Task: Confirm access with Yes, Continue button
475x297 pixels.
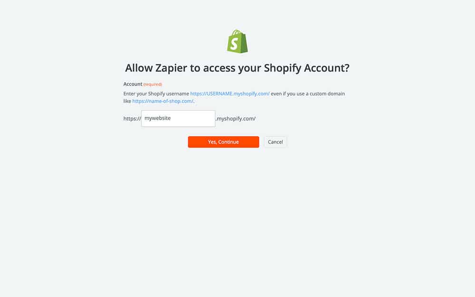Action: point(223,142)
